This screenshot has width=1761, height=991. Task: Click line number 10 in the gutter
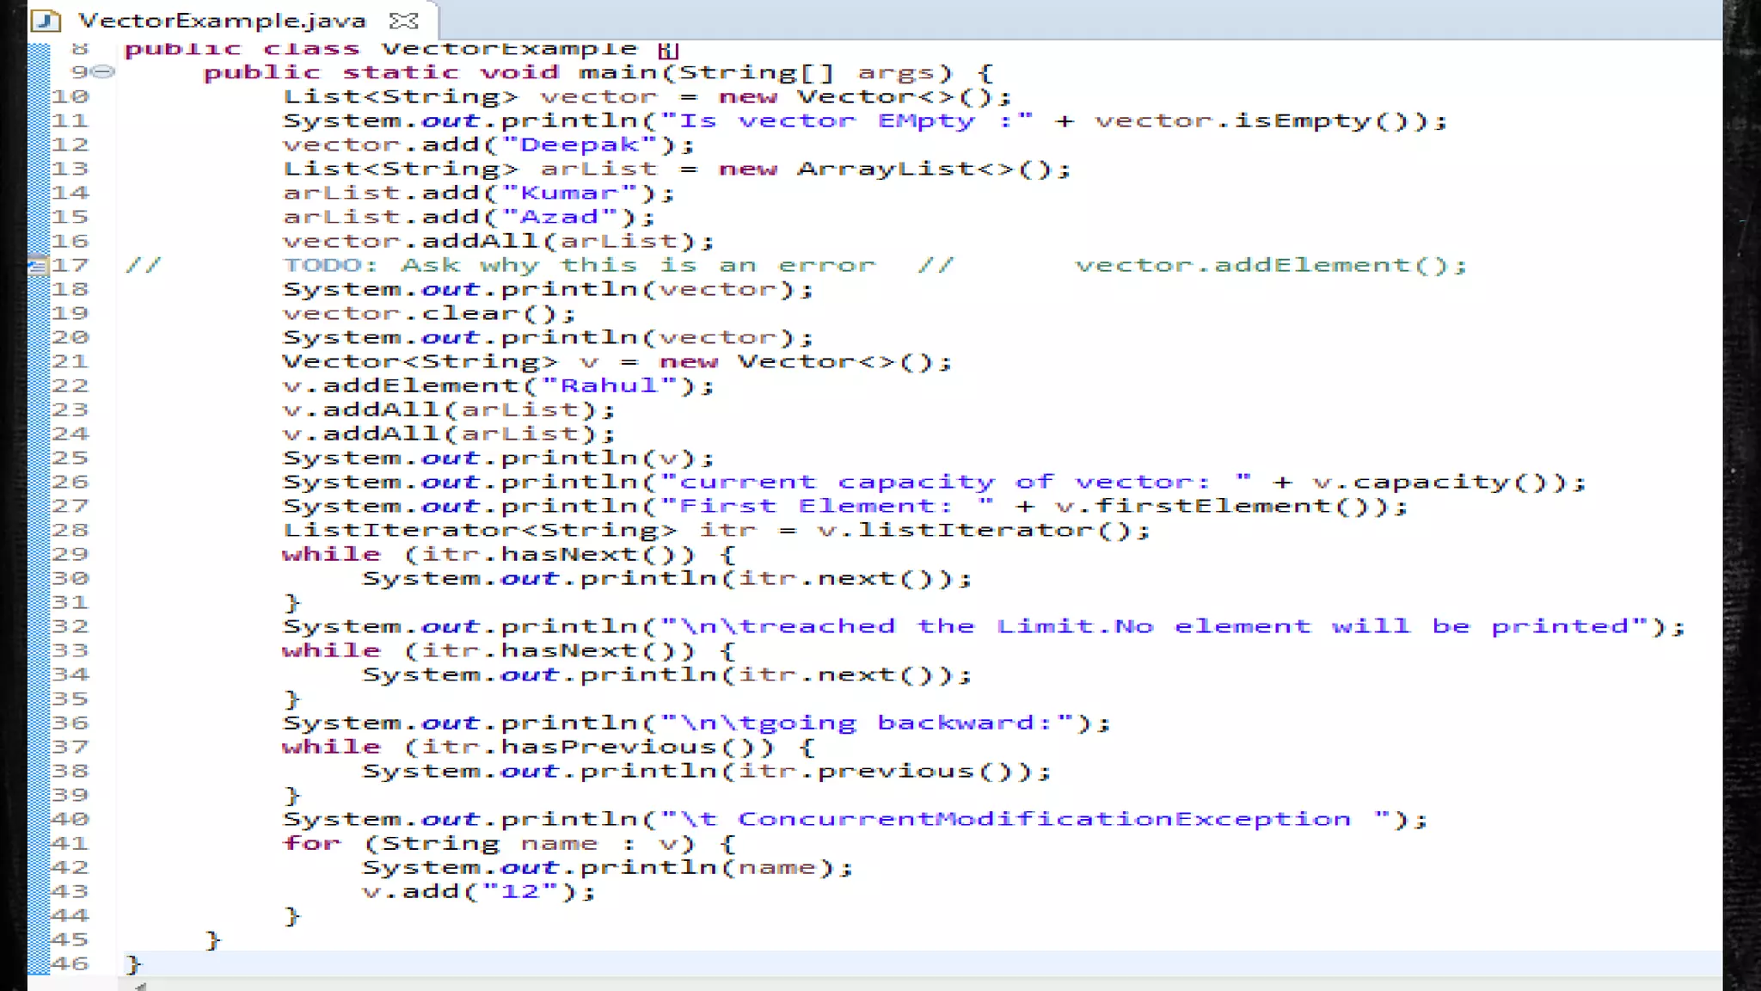tap(71, 96)
